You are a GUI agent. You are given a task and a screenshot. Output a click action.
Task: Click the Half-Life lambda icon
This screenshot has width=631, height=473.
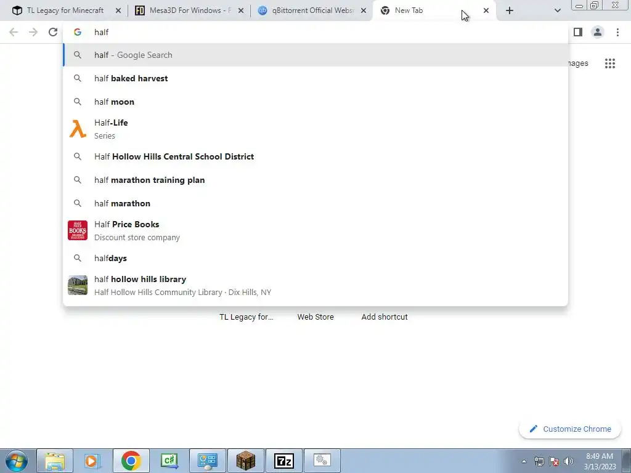coord(78,129)
